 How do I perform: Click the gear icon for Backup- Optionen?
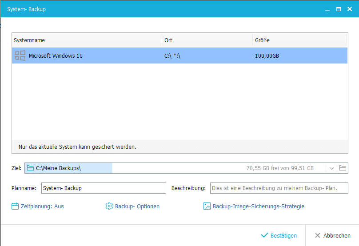109,206
